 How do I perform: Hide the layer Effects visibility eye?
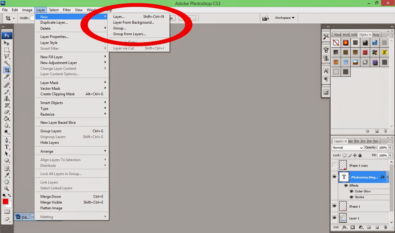346,185
